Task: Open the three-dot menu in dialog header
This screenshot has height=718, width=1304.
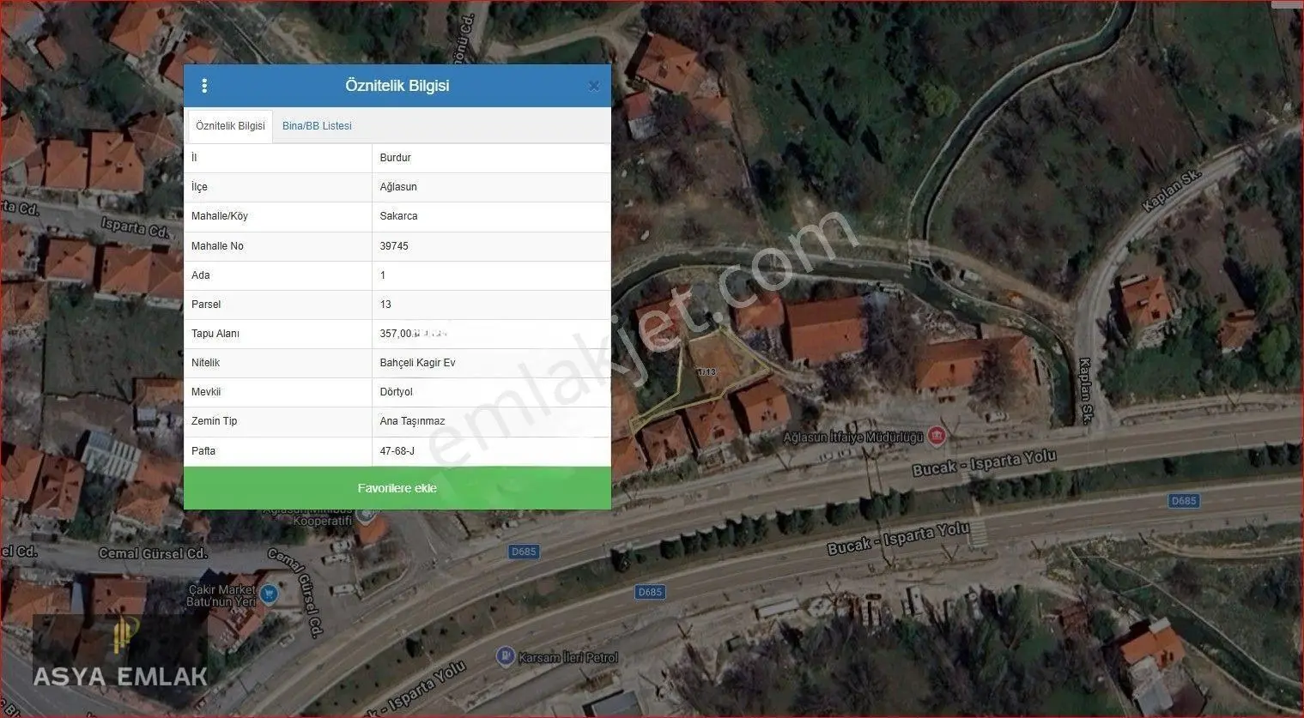Action: click(204, 86)
